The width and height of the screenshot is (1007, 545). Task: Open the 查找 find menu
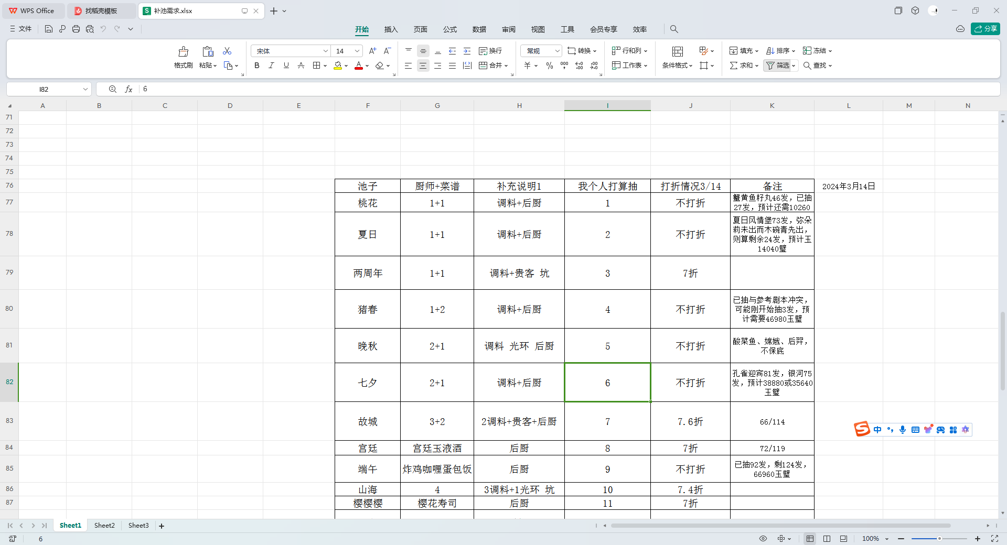click(818, 66)
